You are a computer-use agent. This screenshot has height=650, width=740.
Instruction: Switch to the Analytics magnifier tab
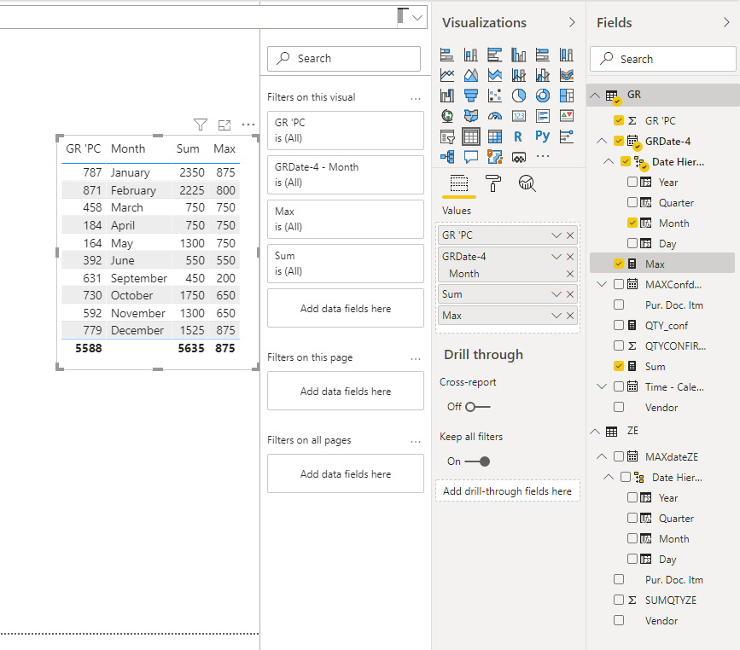click(x=527, y=183)
